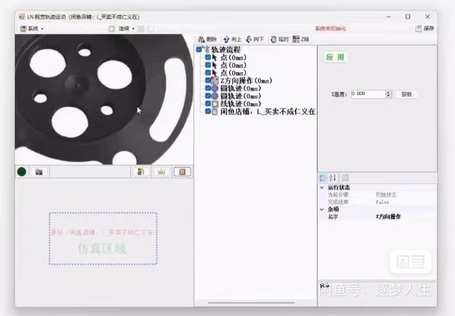The width and height of the screenshot is (455, 316).
Task: Toggle the first 圆轨迹(0ms) checkbox
Action: (x=208, y=88)
